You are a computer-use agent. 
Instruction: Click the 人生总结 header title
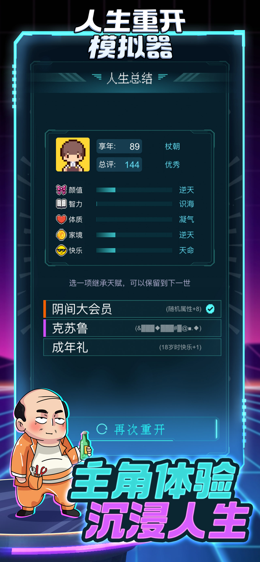[x=130, y=78]
